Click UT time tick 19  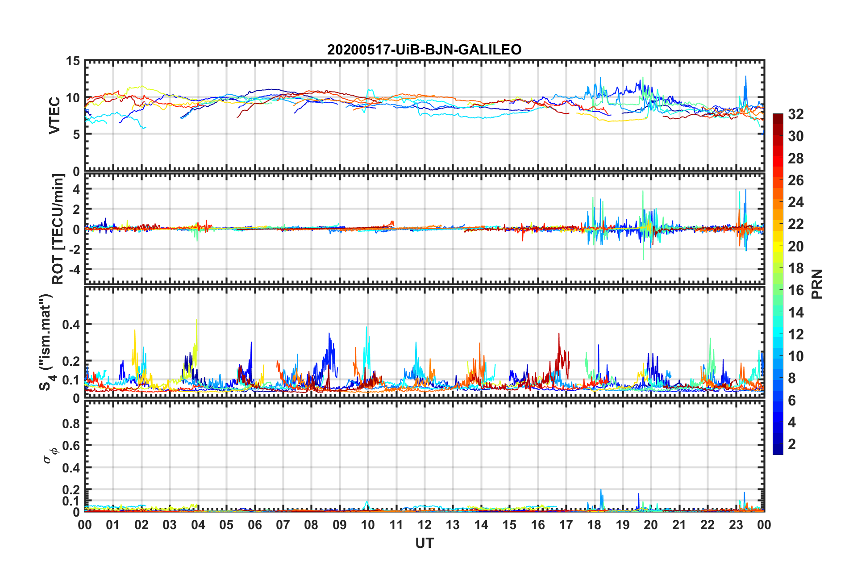tap(623, 525)
